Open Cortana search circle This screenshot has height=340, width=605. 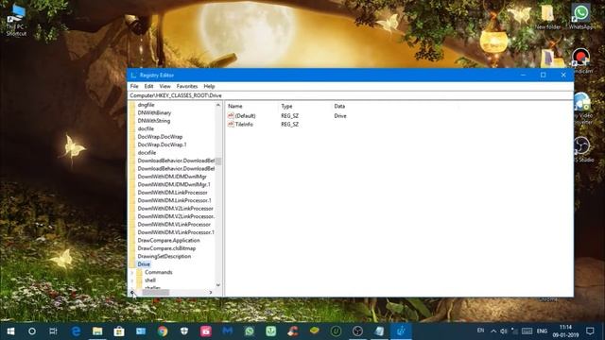32,331
